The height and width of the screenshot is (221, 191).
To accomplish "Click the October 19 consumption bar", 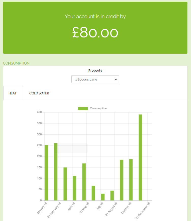I will tap(131, 180).
